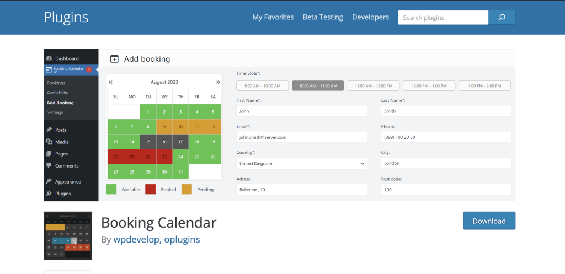Go to previous month with « arrow

(x=110, y=82)
